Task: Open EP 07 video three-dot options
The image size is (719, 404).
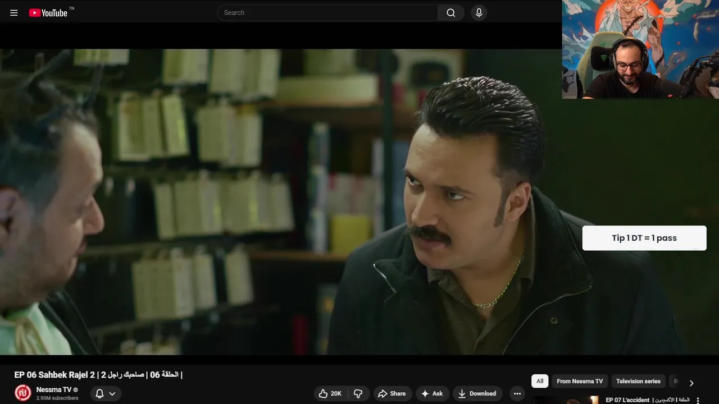Action: coord(698,401)
